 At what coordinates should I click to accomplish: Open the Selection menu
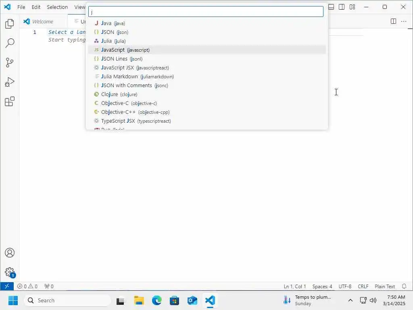point(57,7)
